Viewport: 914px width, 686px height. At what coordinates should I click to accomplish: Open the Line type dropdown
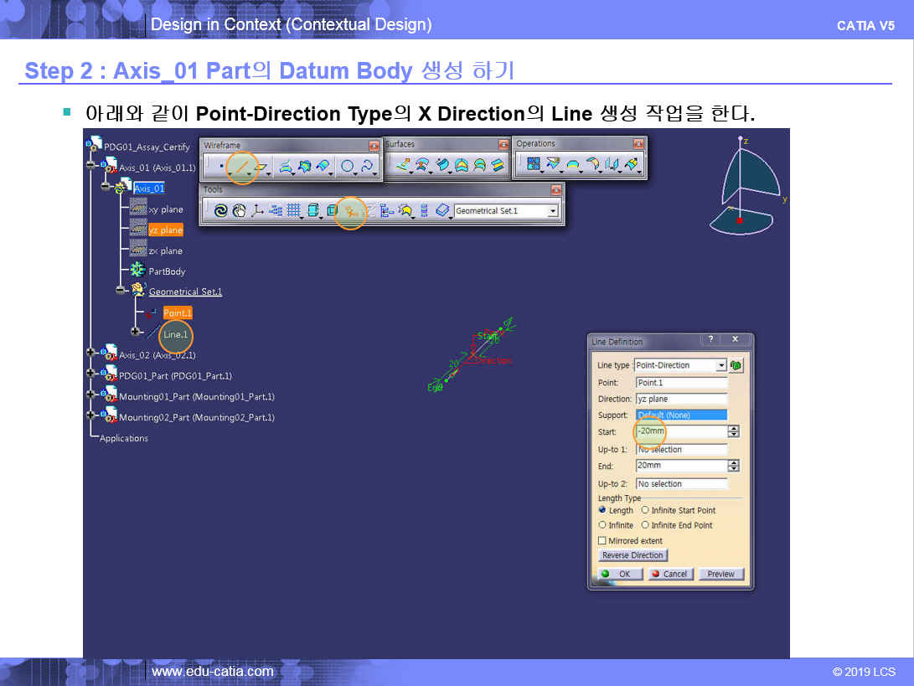(x=721, y=365)
